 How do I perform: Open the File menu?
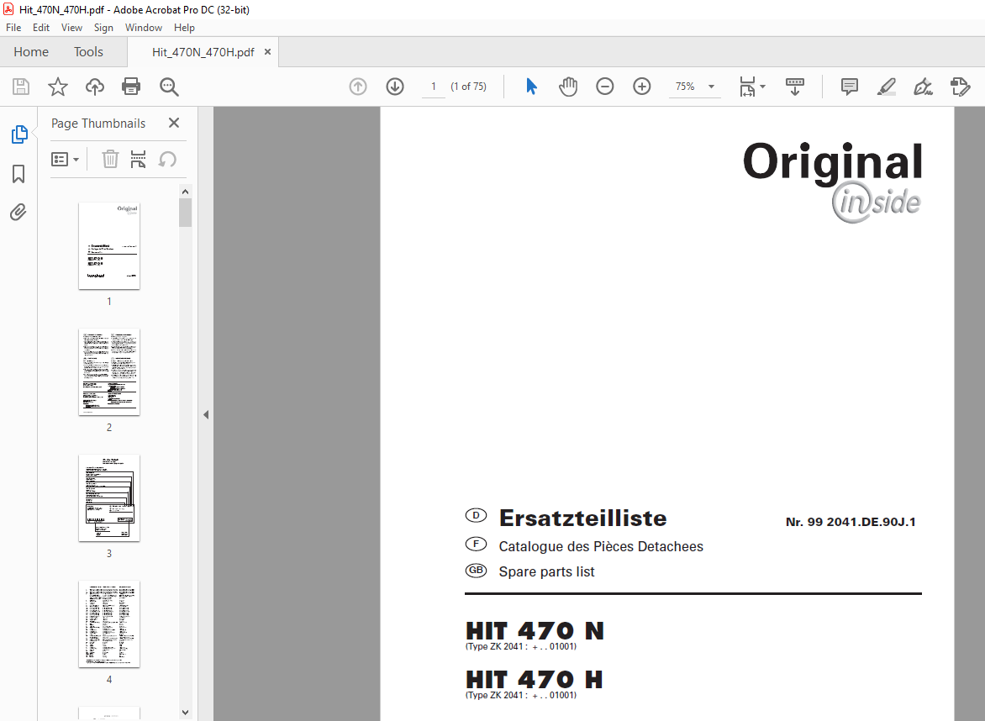point(13,28)
